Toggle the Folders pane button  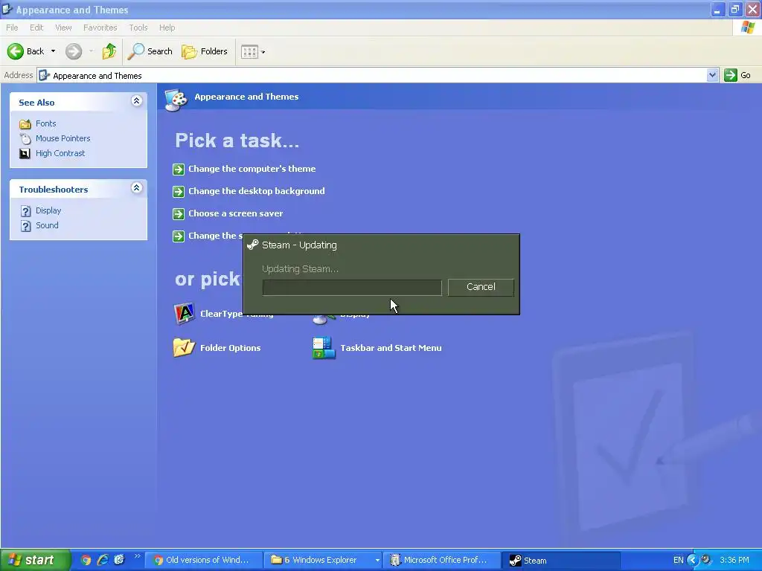[204, 51]
